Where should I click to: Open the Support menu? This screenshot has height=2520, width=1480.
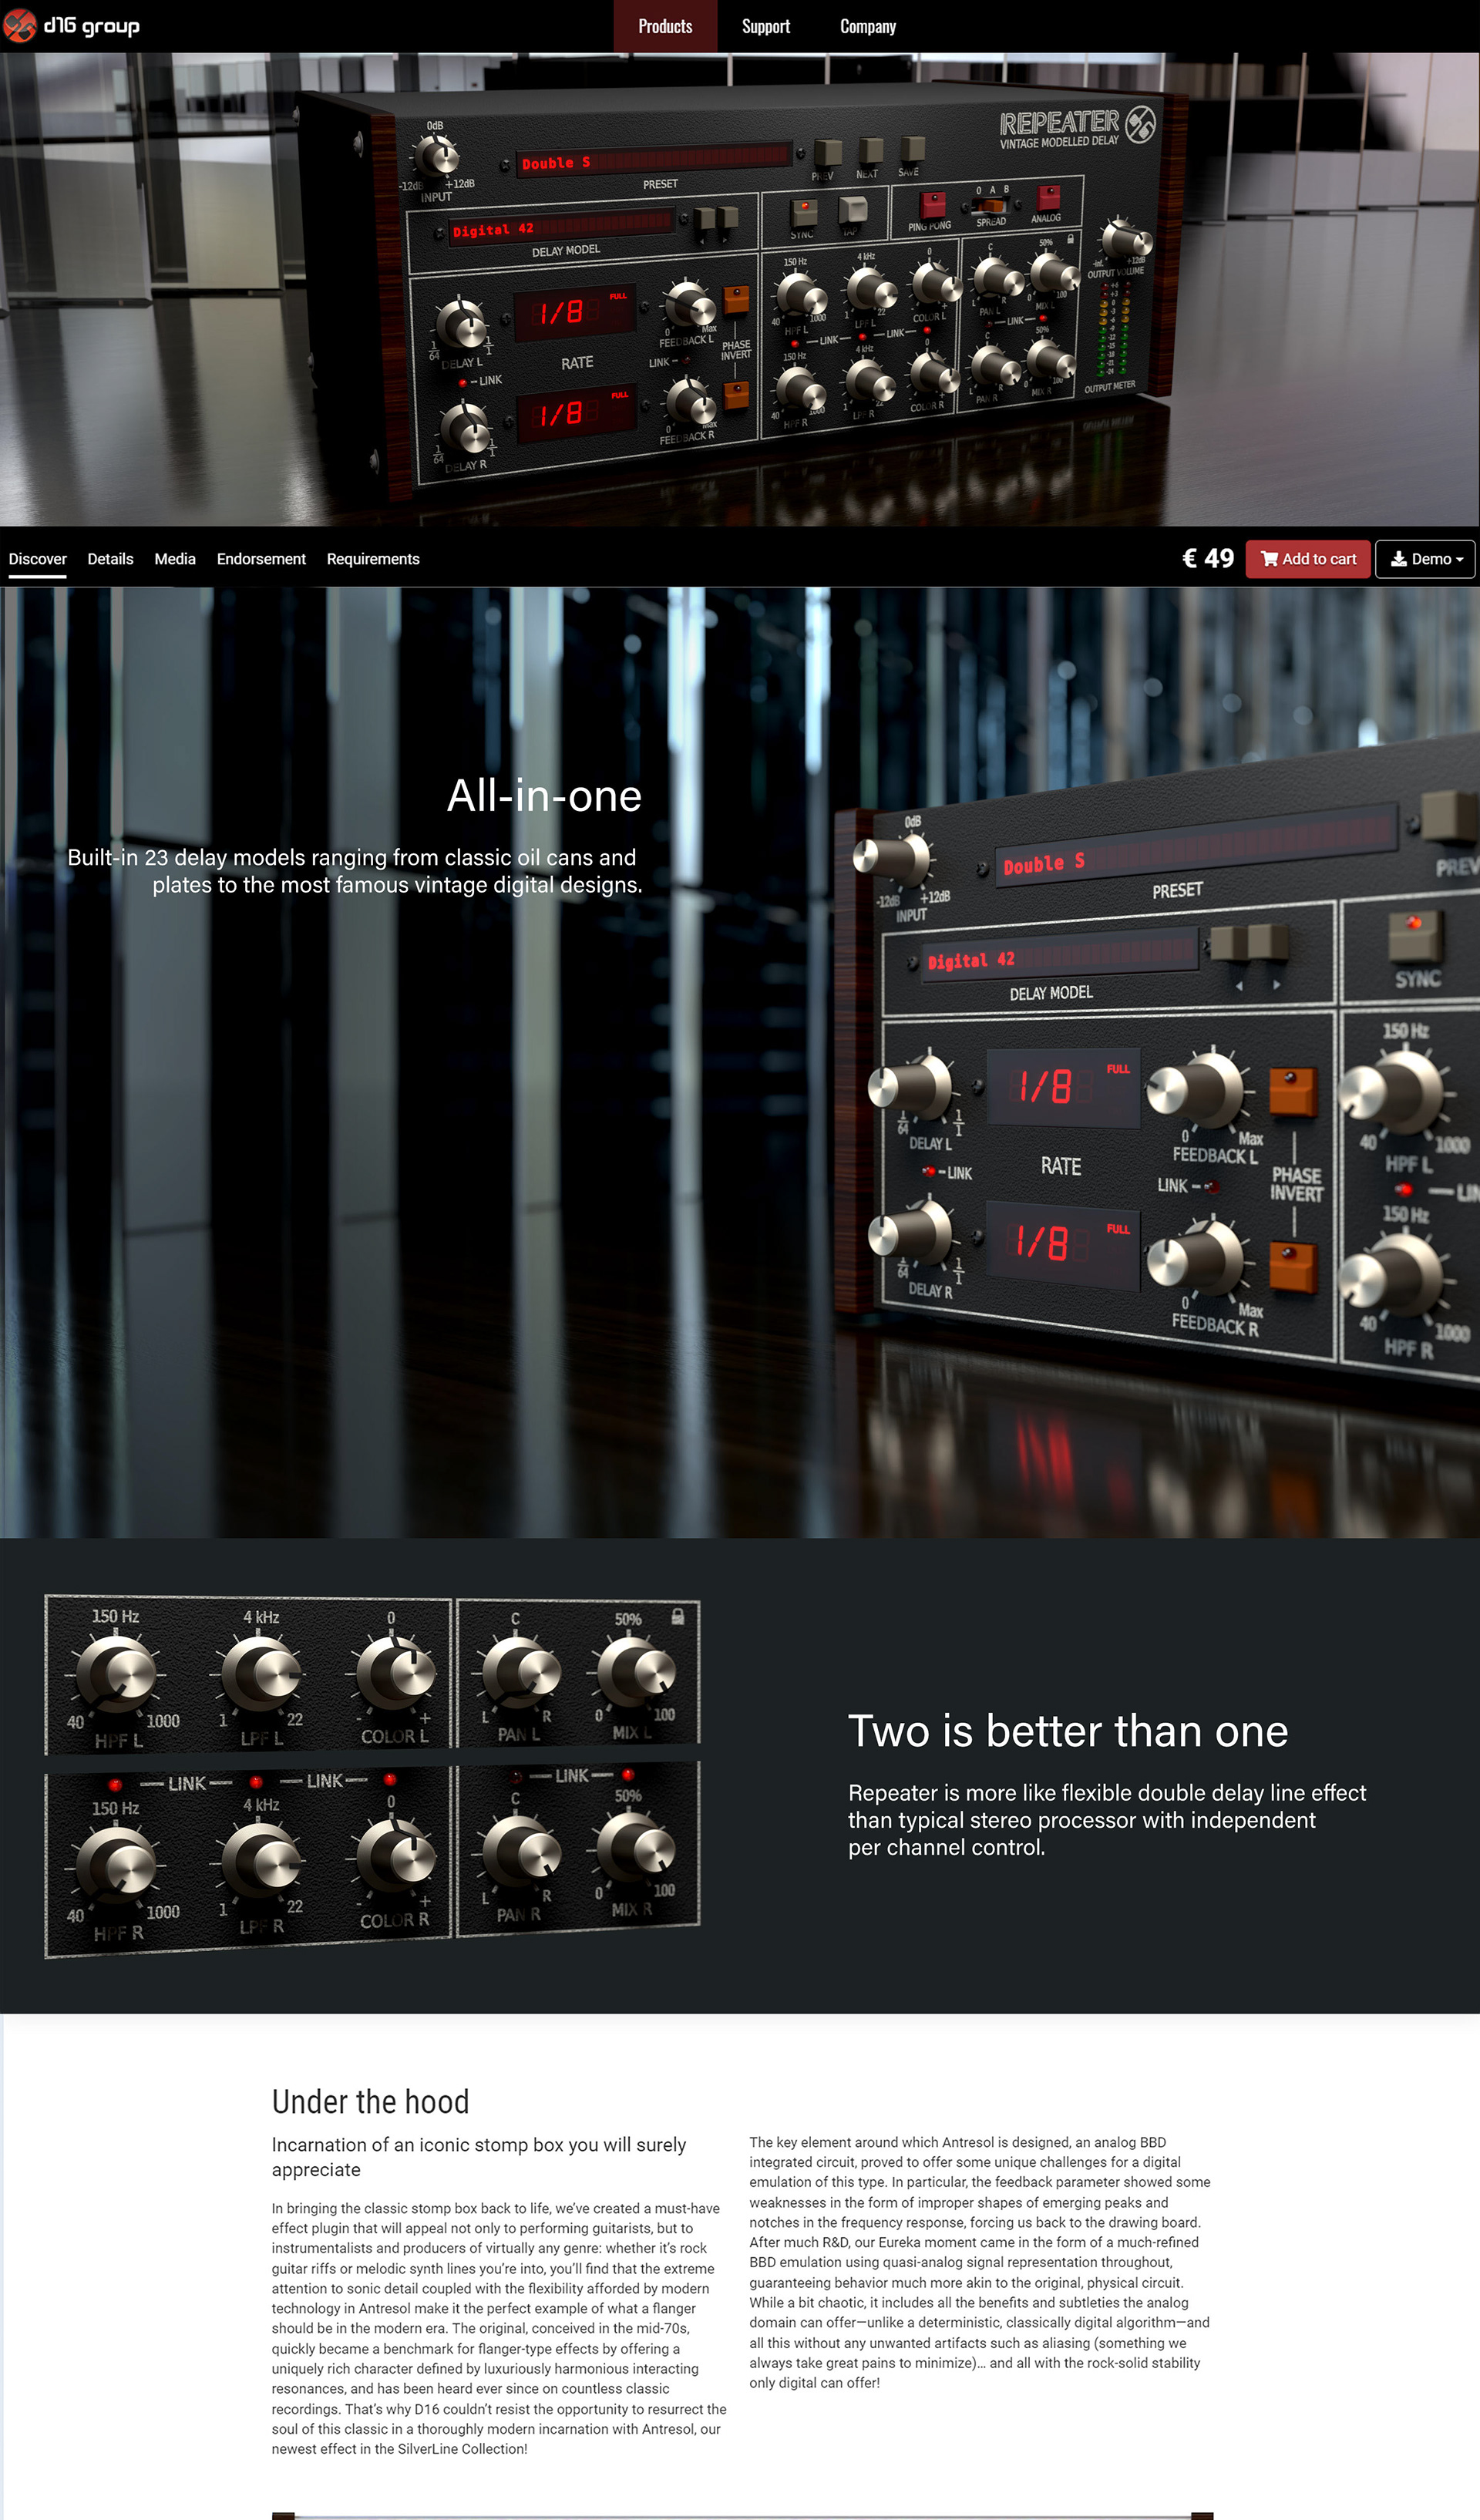click(x=765, y=26)
